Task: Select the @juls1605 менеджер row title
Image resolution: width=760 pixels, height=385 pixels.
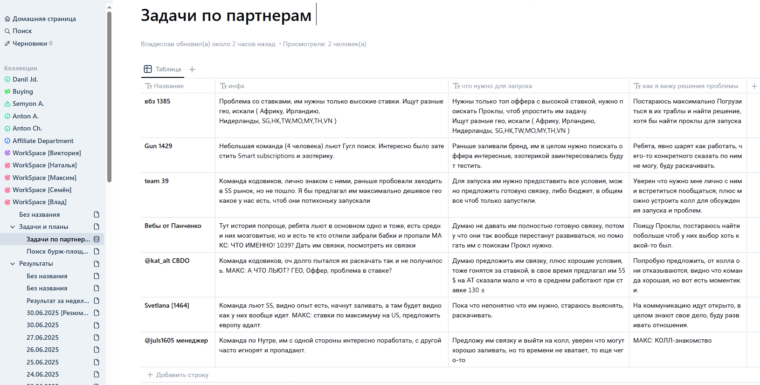Action: [x=176, y=340]
